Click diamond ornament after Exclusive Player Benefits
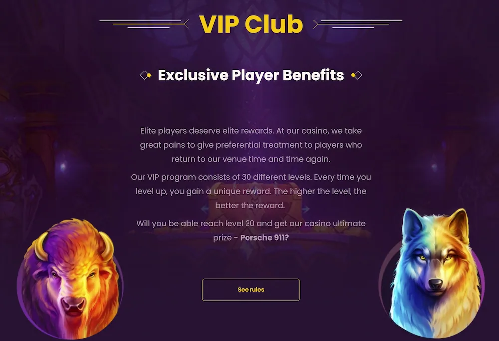The image size is (499, 341). (356, 75)
